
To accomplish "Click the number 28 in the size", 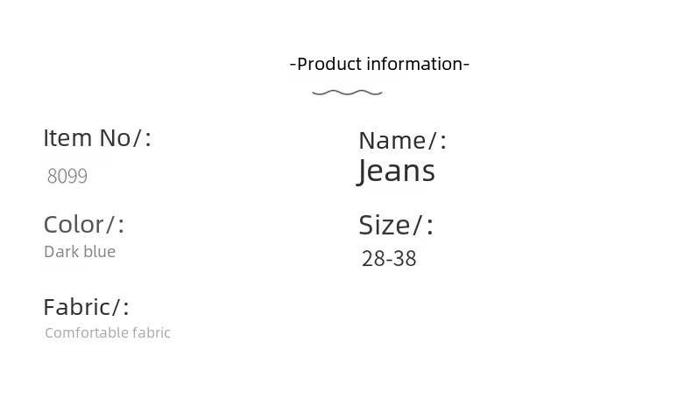I will point(373,259).
